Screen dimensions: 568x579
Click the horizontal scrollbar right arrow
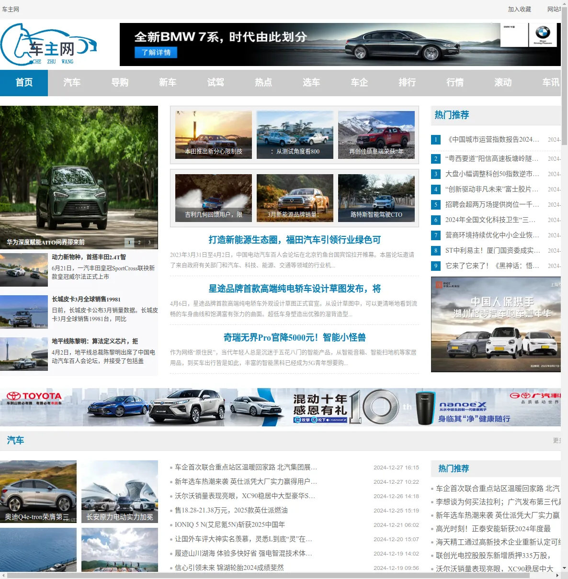(x=557, y=575)
